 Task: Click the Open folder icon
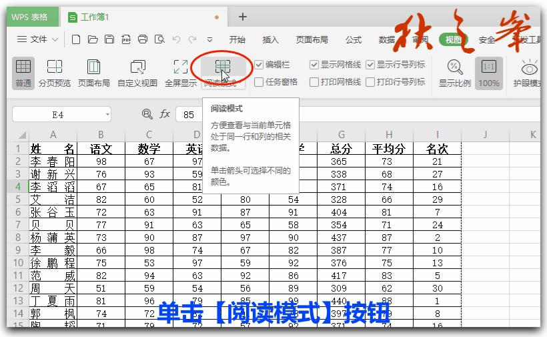[93, 39]
